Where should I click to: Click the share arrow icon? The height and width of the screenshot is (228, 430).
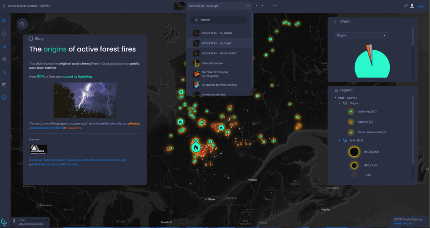406,5
